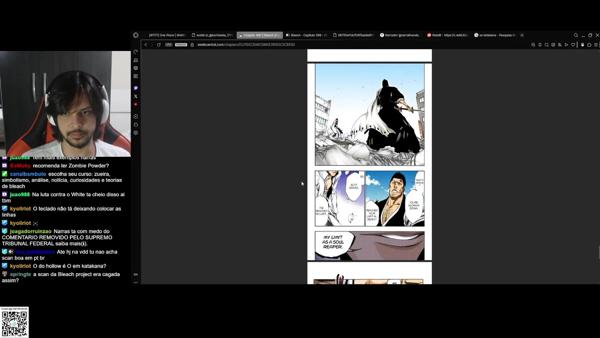Image resolution: width=600 pixels, height=338 pixels.
Task: Click the message 'O do hollow é O em katakana?'
Action: [x=69, y=266]
